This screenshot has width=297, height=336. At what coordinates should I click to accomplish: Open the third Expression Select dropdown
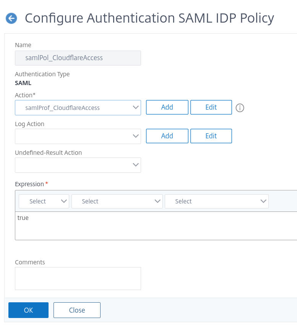pos(216,201)
